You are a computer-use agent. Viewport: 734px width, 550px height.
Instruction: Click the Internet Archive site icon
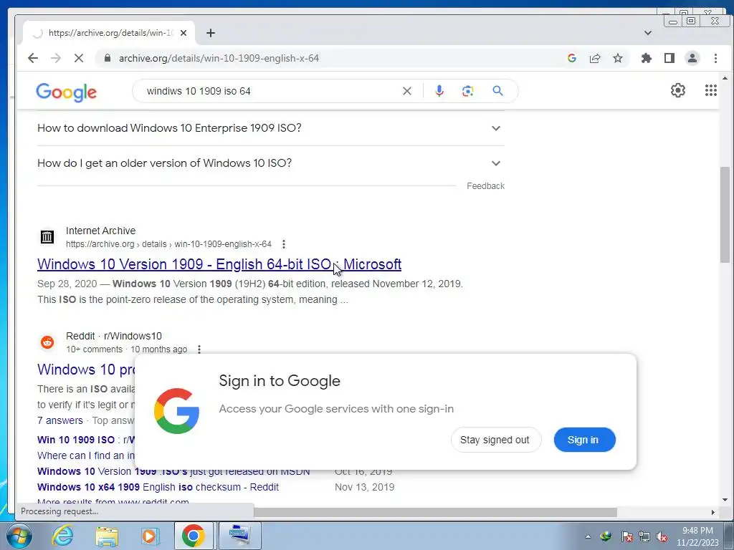pyautogui.click(x=47, y=237)
